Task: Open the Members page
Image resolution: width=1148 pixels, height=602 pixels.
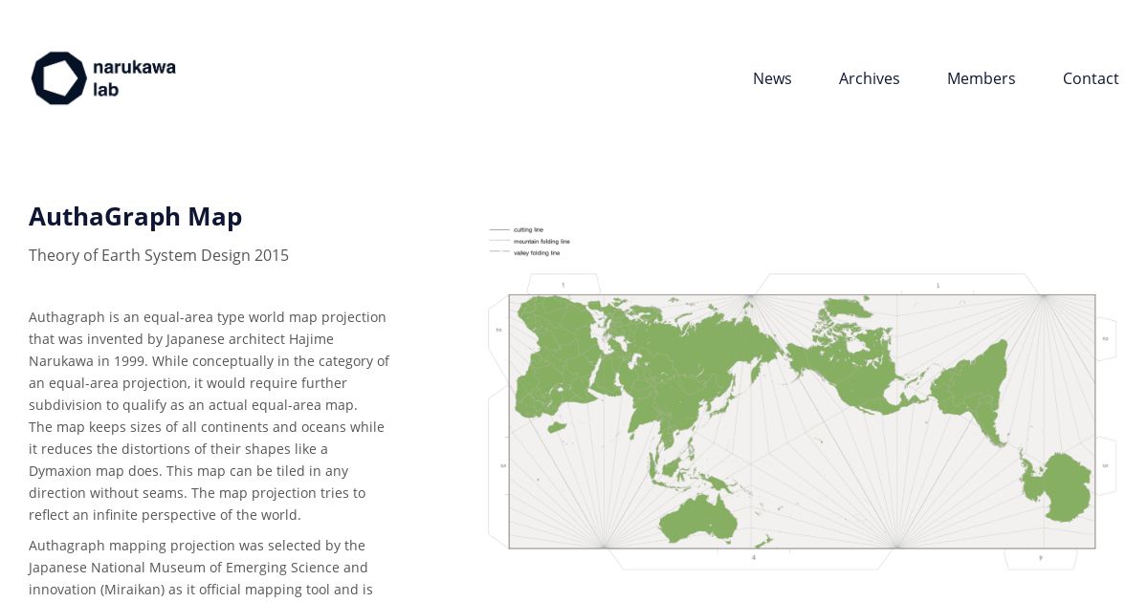Action: tap(981, 78)
